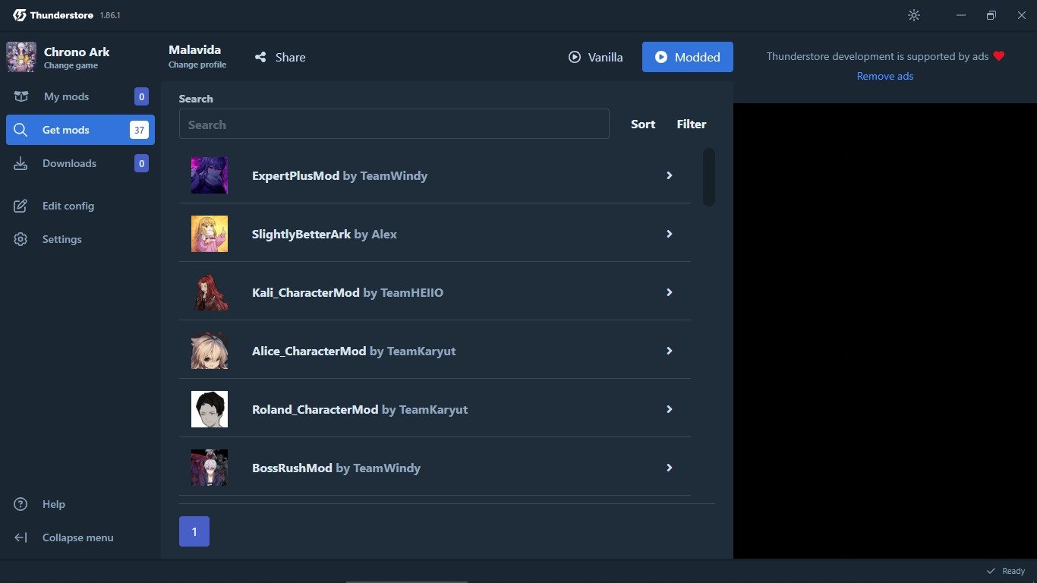This screenshot has width=1037, height=583.
Task: Select ExpertPlusMod by TeamWindy entry
Action: [x=435, y=175]
